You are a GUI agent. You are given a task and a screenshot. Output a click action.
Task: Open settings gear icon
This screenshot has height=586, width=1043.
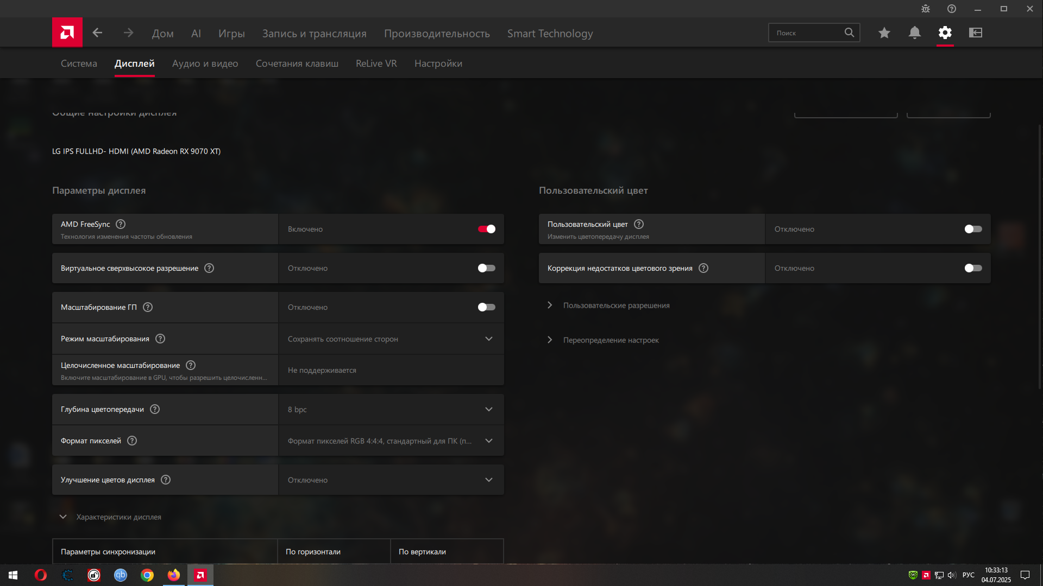coord(945,33)
